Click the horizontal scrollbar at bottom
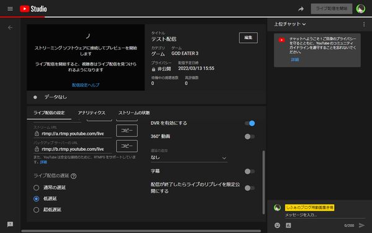The height and width of the screenshot is (233, 372). (x=141, y=231)
